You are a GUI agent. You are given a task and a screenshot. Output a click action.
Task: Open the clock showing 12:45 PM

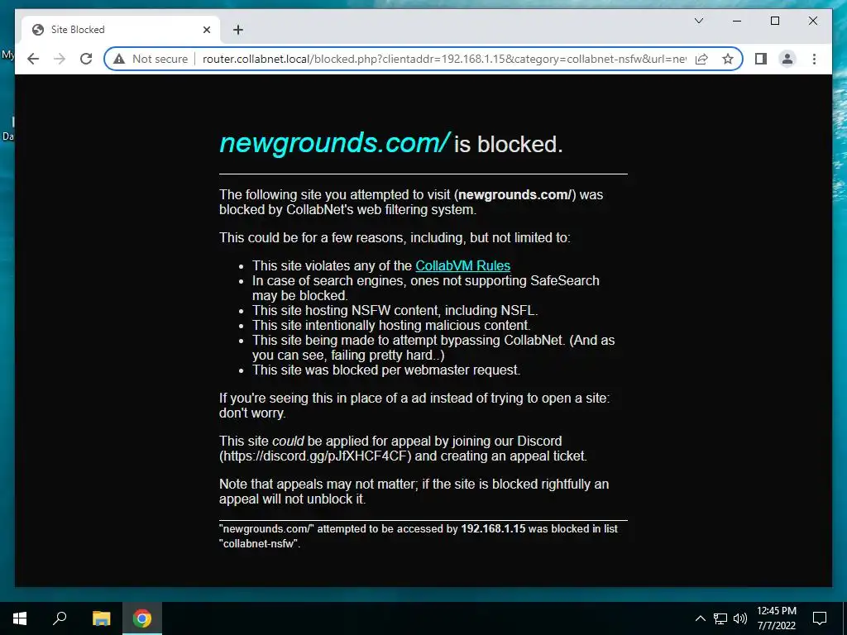pyautogui.click(x=776, y=618)
